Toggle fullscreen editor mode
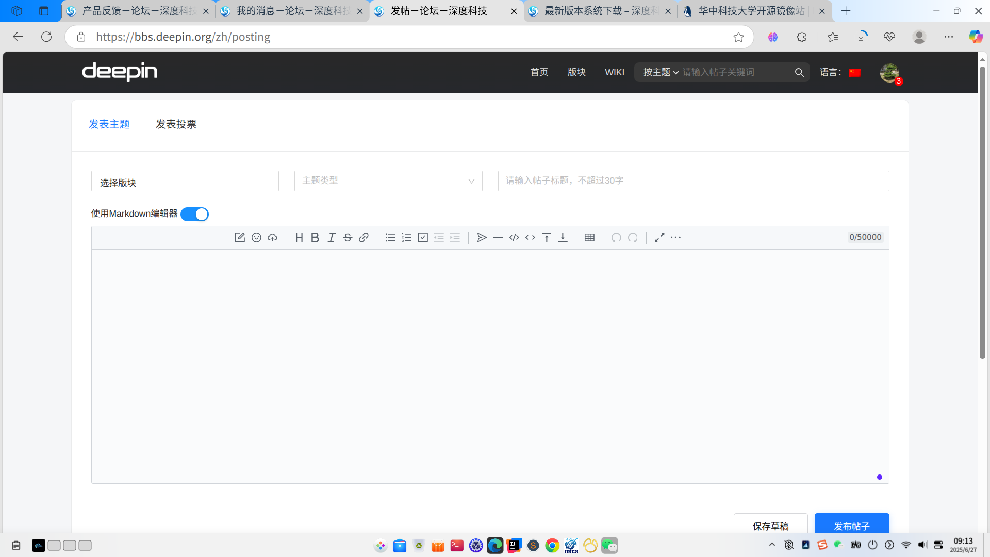 659,237
